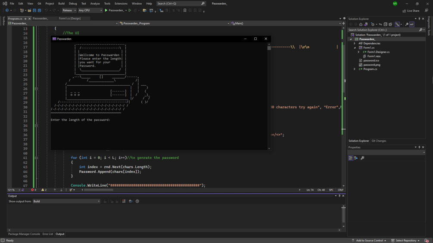Click the Alphabetical sort icon in Properties panel
Viewport: 433px width, 243px height.
click(356, 158)
